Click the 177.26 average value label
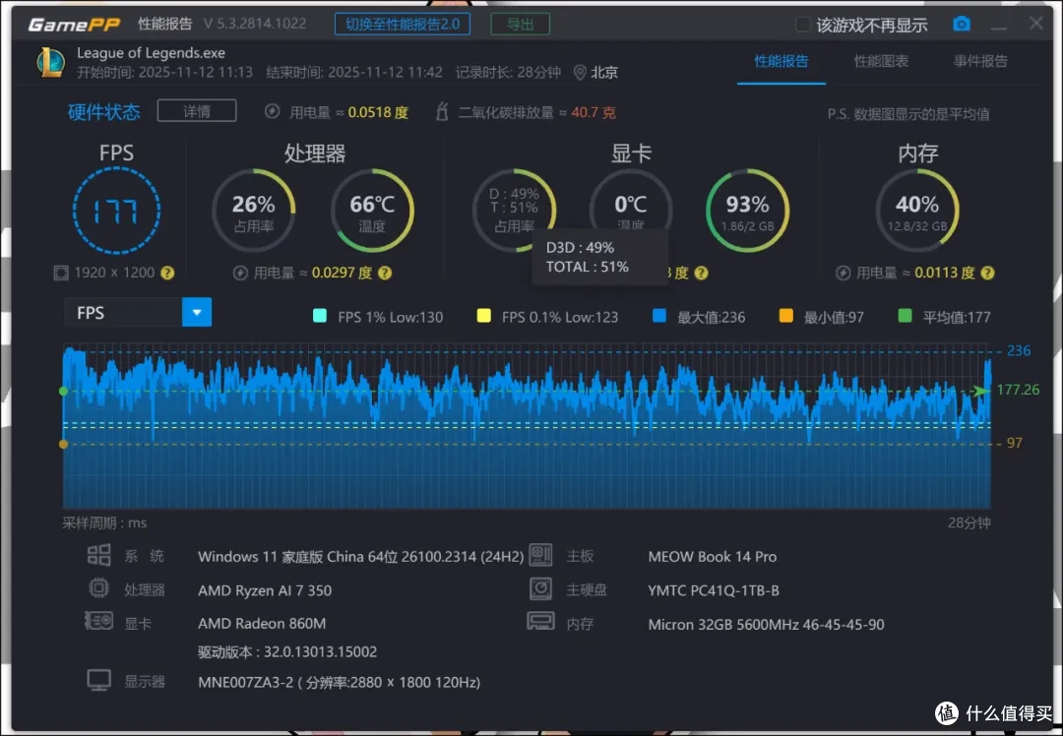The width and height of the screenshot is (1063, 736). (x=1018, y=390)
